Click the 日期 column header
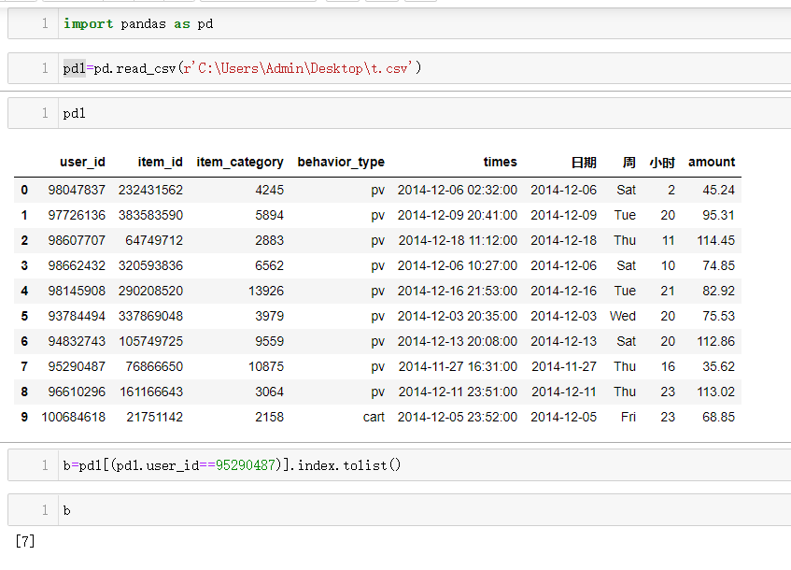The height and width of the screenshot is (570, 791). [584, 163]
